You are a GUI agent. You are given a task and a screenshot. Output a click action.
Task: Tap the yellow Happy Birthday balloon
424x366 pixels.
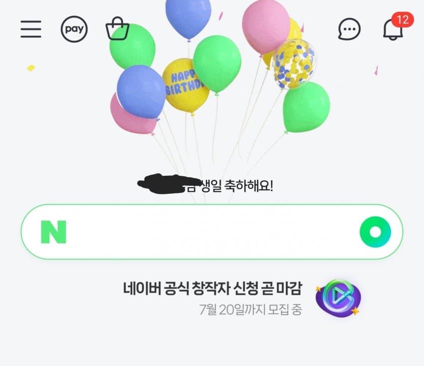pos(185,86)
